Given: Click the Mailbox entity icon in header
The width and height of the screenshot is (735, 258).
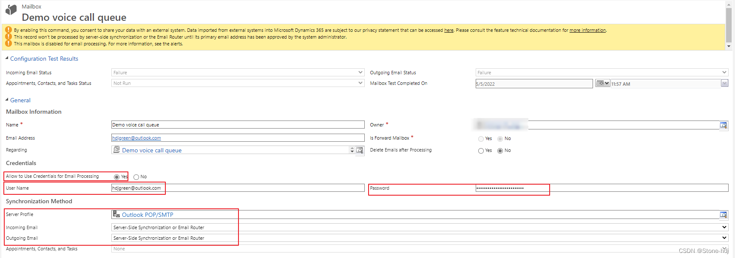Looking at the screenshot, I should (x=11, y=10).
